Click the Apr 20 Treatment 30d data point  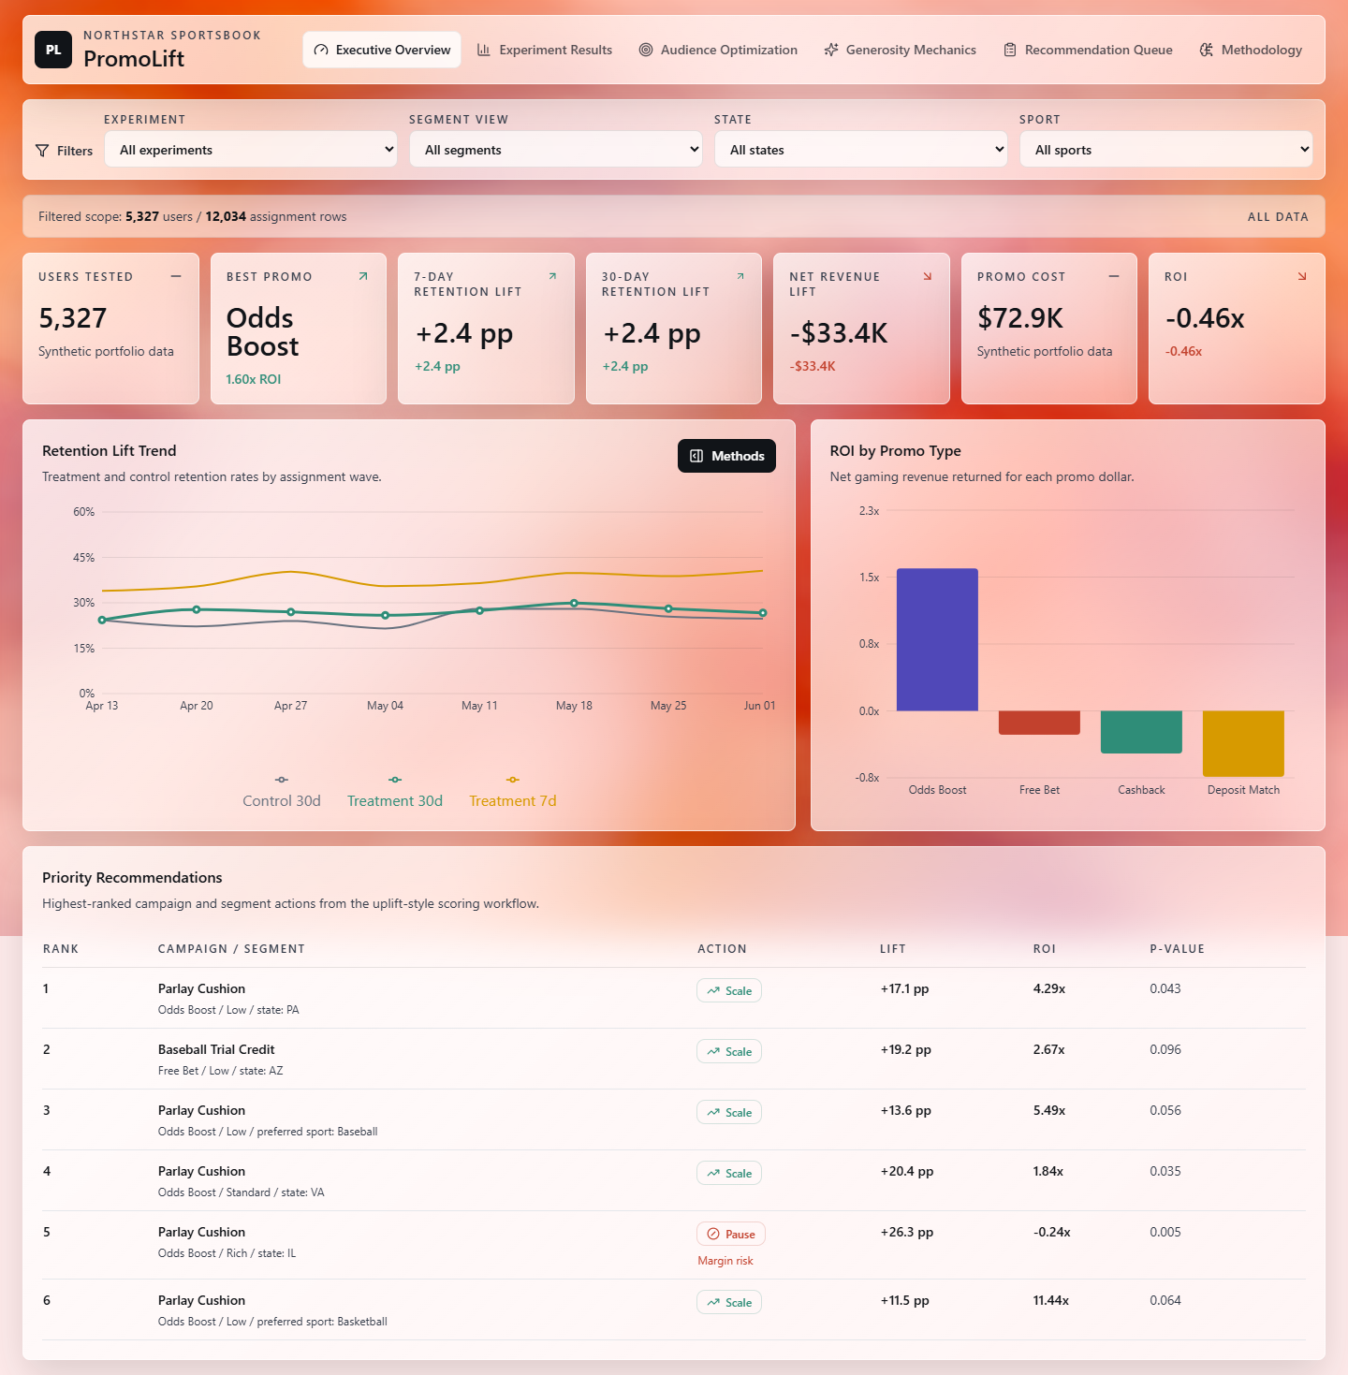coord(197,609)
